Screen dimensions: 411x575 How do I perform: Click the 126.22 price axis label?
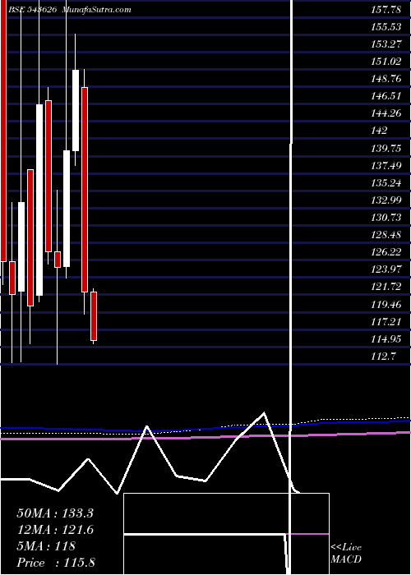(x=386, y=252)
